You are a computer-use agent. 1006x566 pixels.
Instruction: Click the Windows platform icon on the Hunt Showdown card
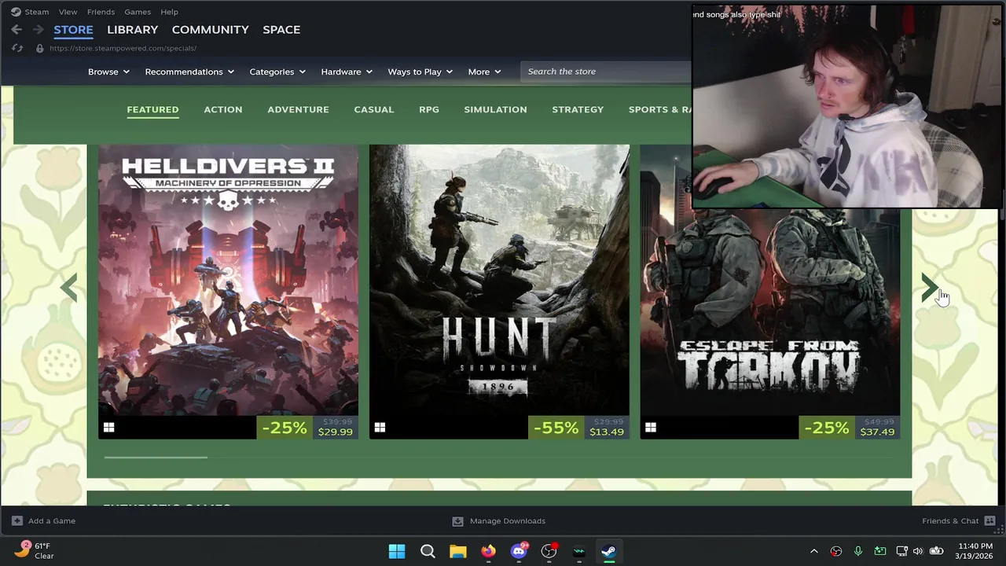point(380,427)
